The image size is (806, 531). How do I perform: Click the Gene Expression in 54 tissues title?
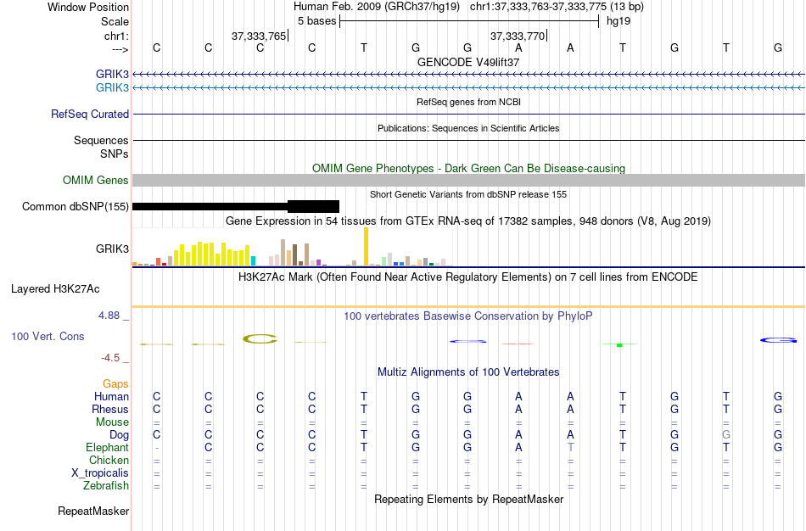point(468,221)
